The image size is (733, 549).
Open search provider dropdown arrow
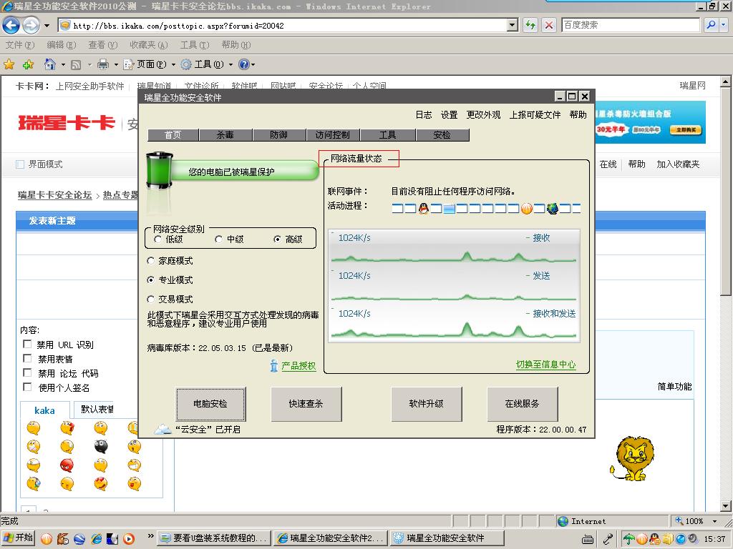(x=724, y=25)
